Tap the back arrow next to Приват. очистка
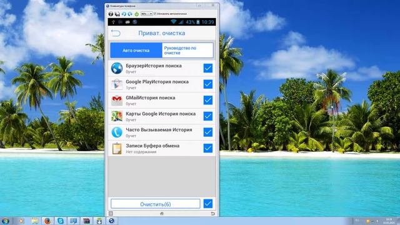Screen dimensions: 400x225 [116, 33]
